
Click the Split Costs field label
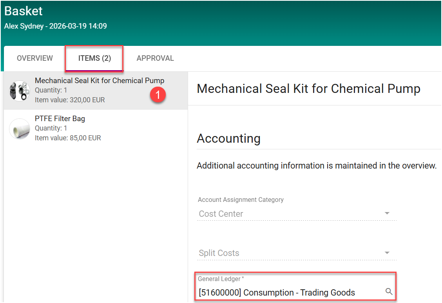point(219,253)
